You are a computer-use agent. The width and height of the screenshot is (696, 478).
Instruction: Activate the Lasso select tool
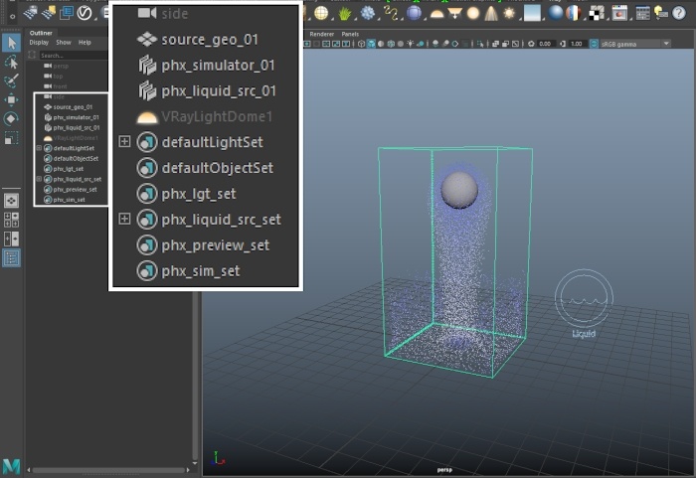(12, 63)
